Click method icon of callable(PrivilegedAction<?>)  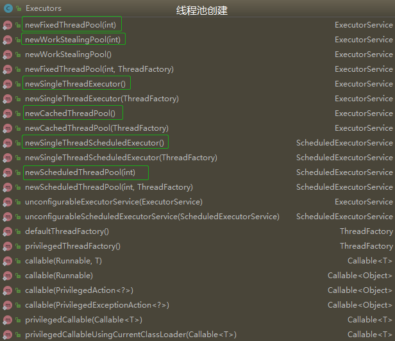(x=7, y=290)
